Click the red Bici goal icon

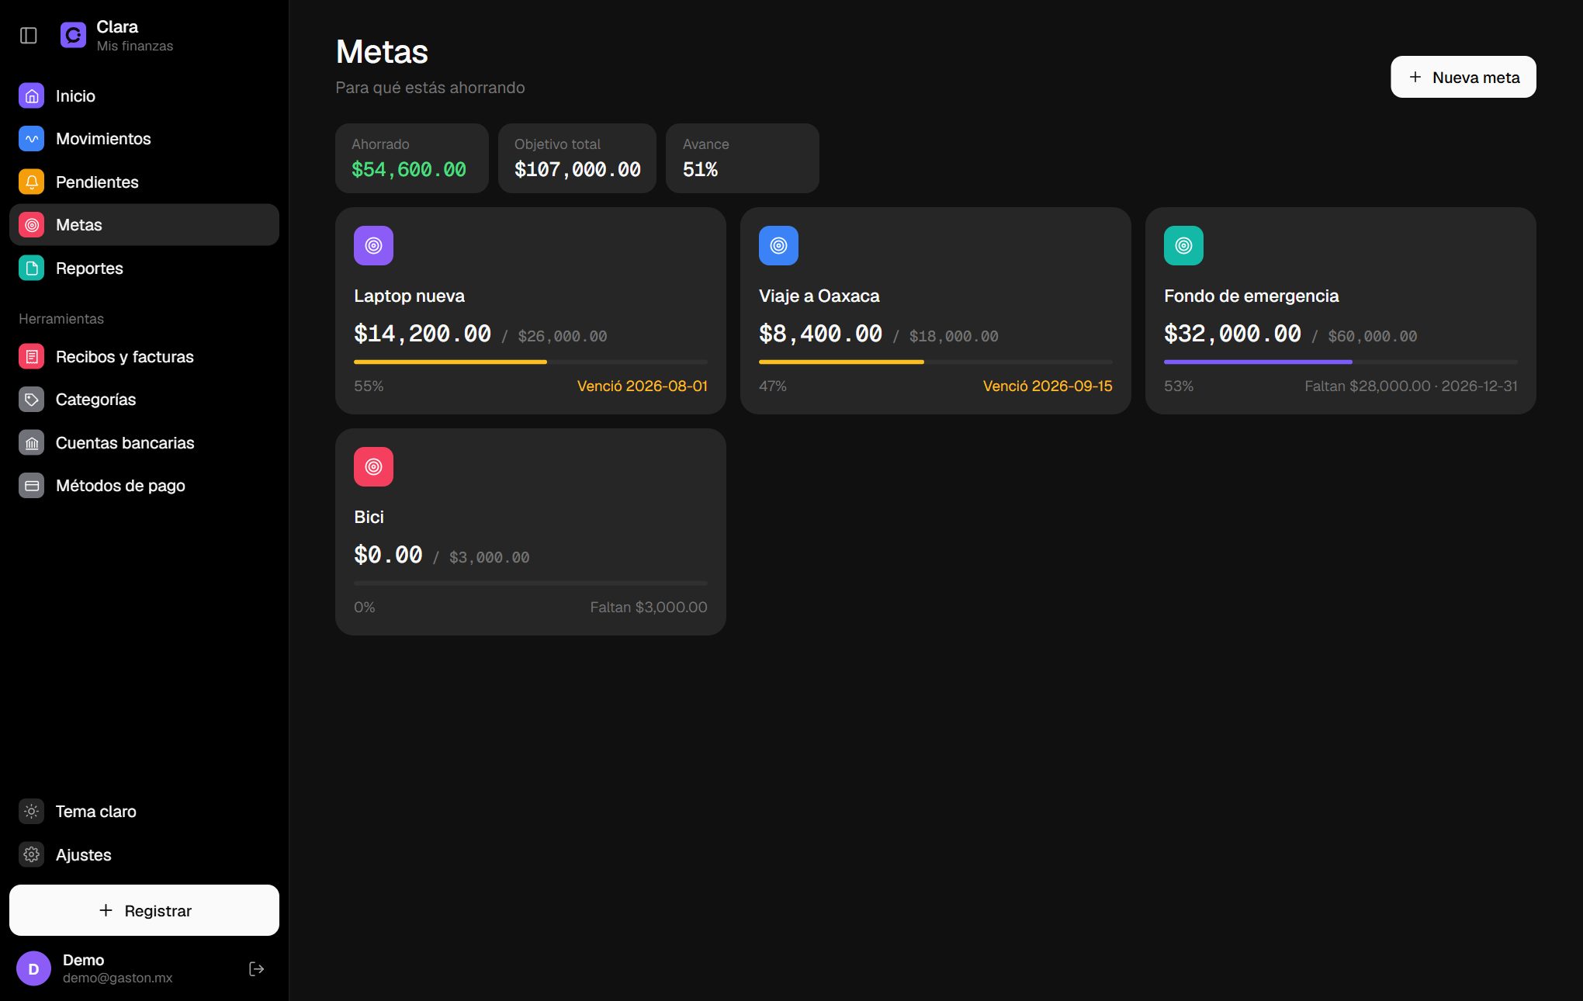coord(373,467)
